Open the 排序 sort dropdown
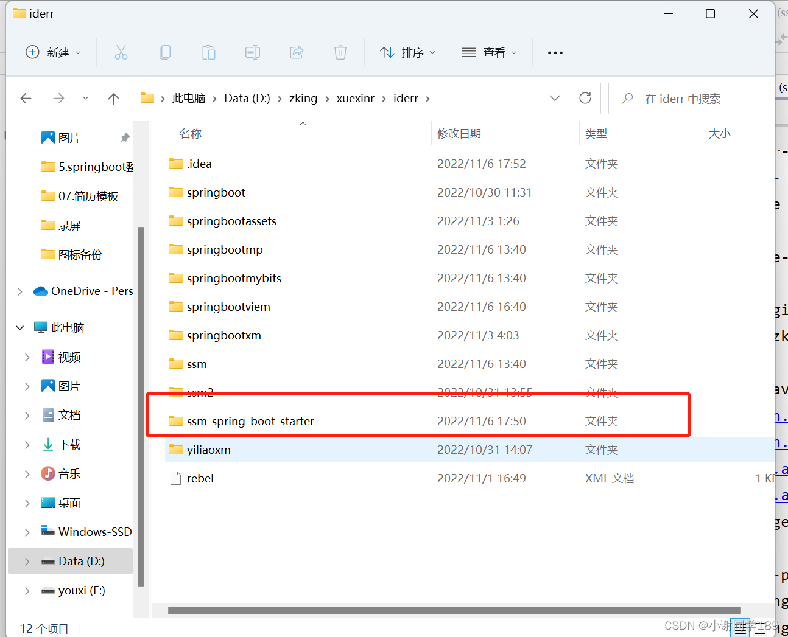This screenshot has height=637, width=788. (407, 53)
